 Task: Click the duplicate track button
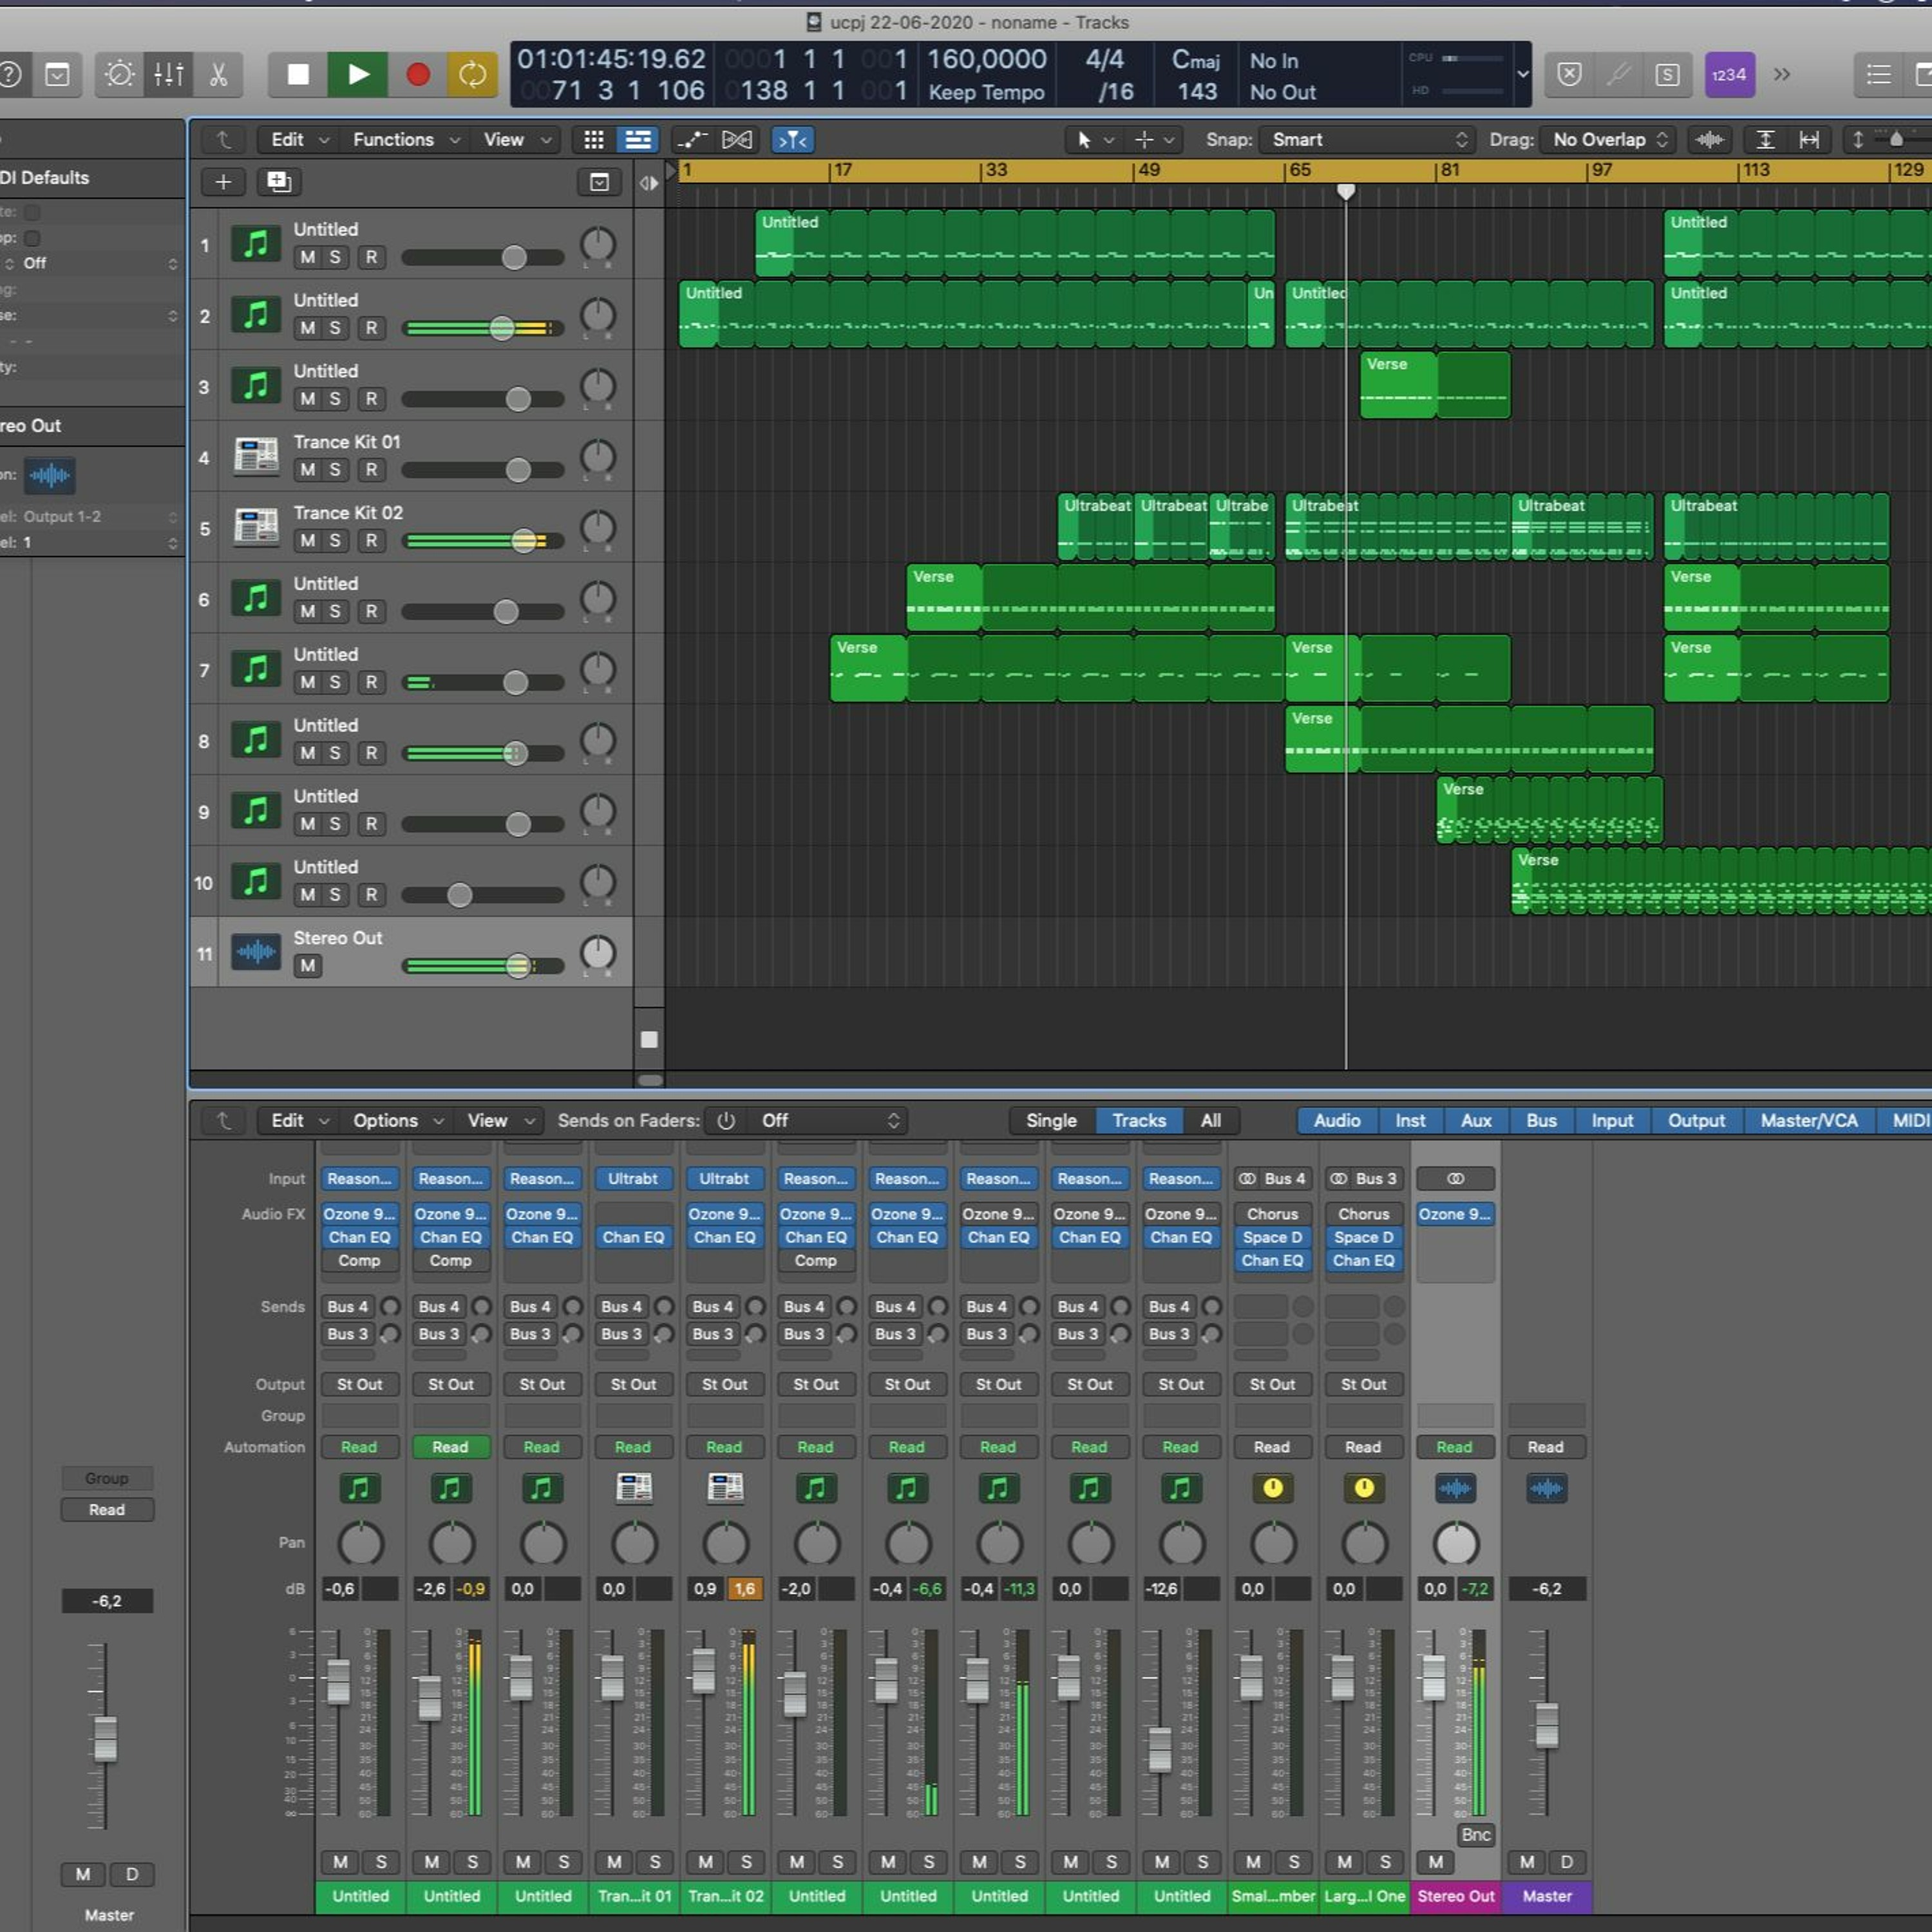tap(278, 181)
